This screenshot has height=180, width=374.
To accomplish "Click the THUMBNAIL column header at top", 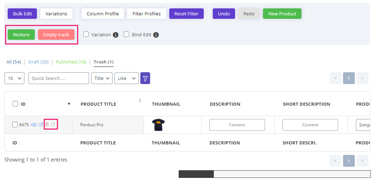I will coord(166,104).
